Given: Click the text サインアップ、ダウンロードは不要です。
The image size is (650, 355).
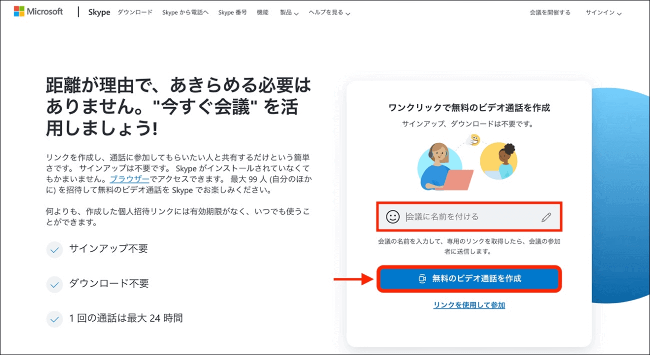Looking at the screenshot, I should tap(469, 124).
